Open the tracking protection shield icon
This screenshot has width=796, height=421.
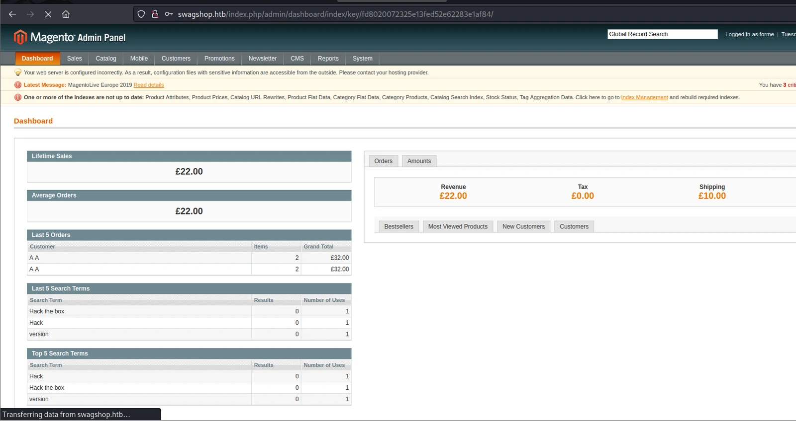pos(141,14)
